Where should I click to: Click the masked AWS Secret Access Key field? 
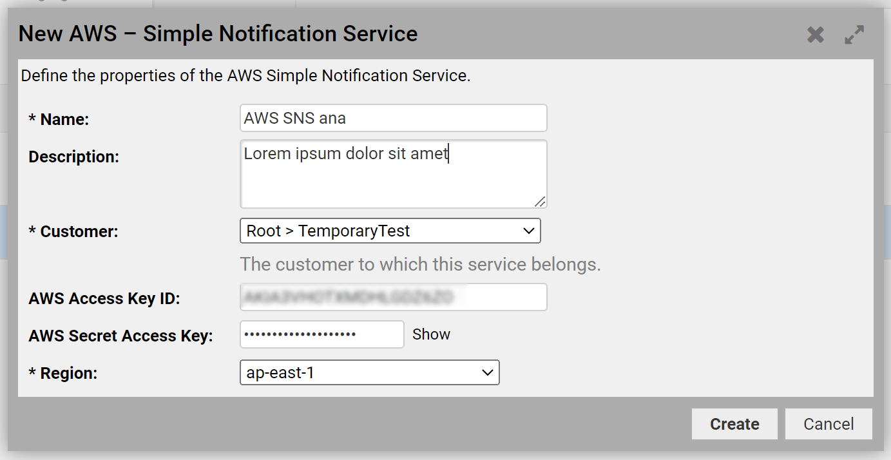pos(321,334)
